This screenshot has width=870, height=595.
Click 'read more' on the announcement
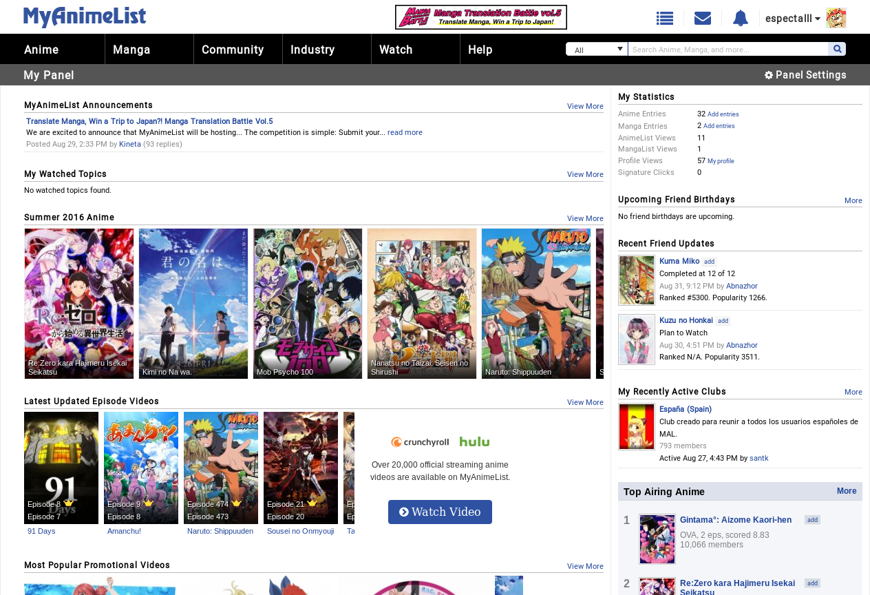[x=405, y=132]
